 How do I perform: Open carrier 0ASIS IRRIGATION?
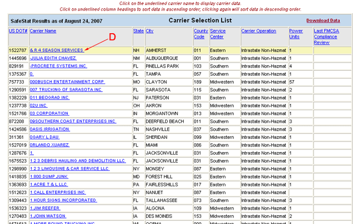50,129
